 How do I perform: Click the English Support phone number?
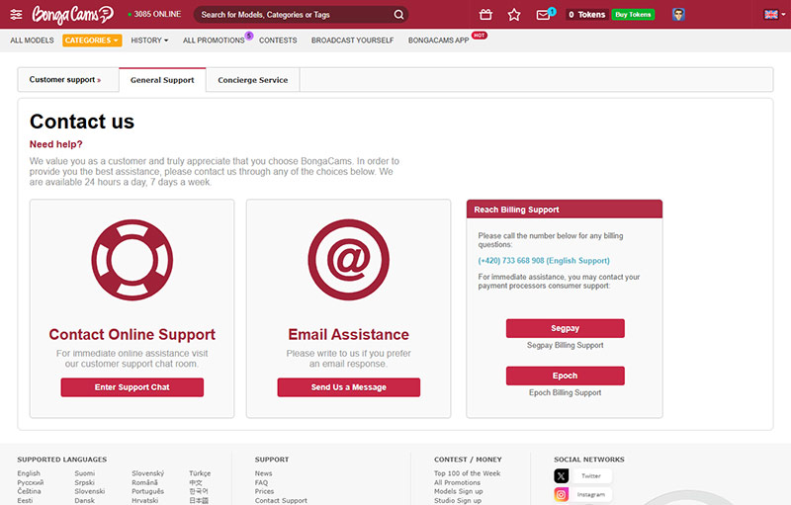(x=544, y=261)
